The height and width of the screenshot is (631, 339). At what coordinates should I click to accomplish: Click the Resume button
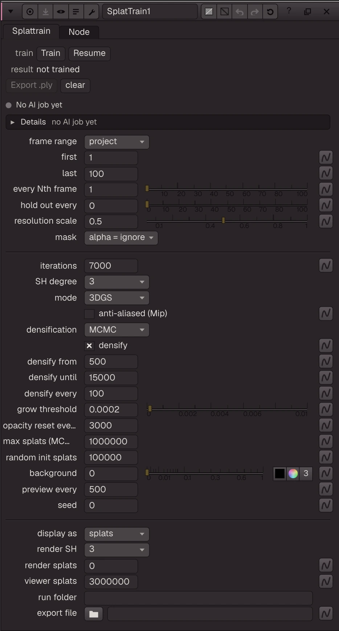89,53
